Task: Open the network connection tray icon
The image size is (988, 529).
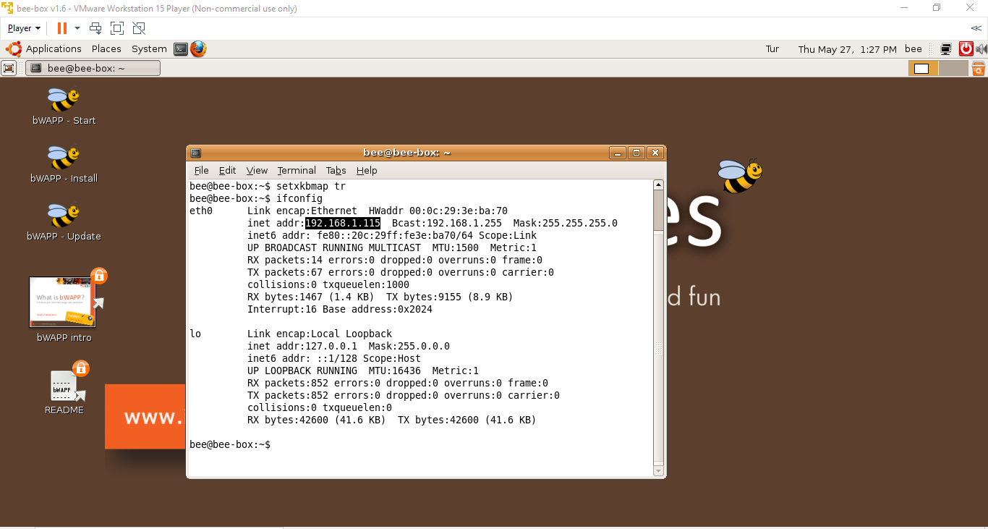Action: 945,49
